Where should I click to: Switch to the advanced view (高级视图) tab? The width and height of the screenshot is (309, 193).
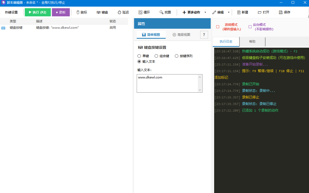[x=181, y=35]
